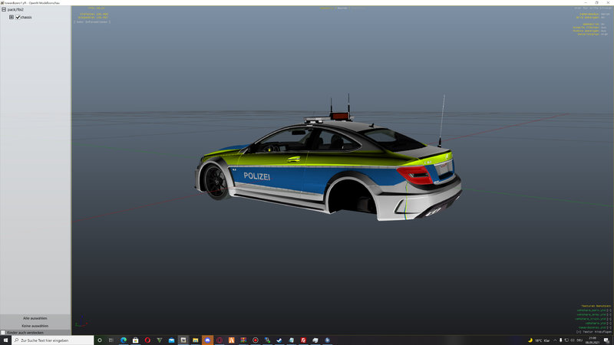614x345 pixels.
Task: Select the chassis tree item label
Action: (26, 17)
